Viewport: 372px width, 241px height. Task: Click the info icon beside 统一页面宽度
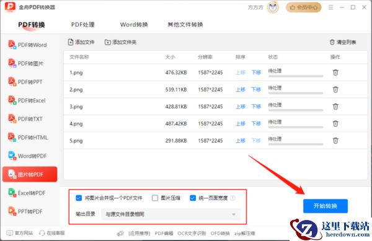pyautogui.click(x=233, y=198)
